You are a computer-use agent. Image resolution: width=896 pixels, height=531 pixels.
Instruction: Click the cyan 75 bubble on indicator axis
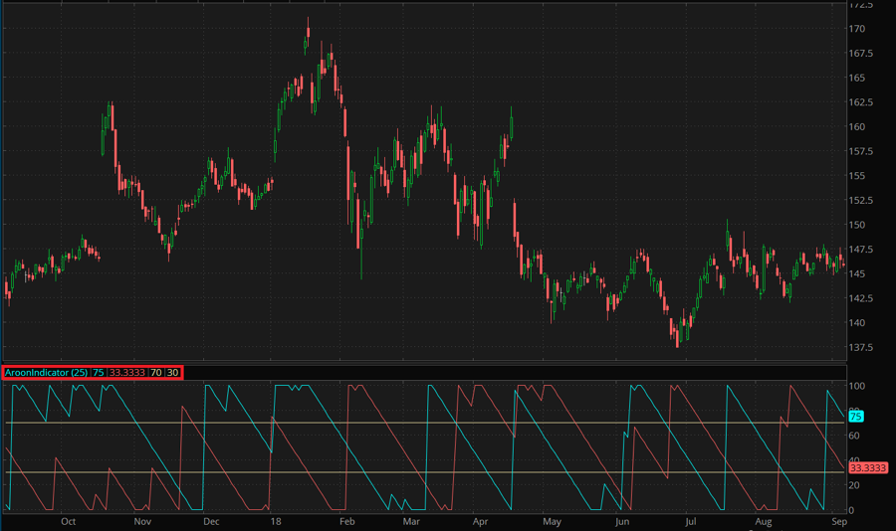click(x=856, y=417)
